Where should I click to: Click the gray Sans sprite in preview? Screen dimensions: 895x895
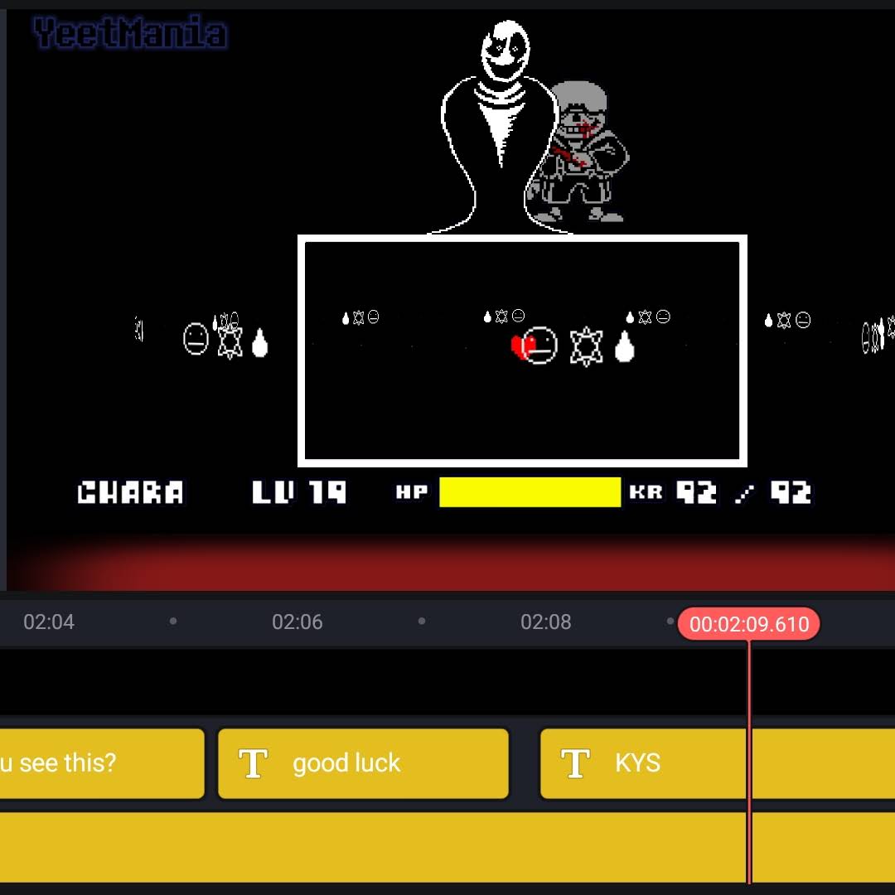pyautogui.click(x=579, y=152)
